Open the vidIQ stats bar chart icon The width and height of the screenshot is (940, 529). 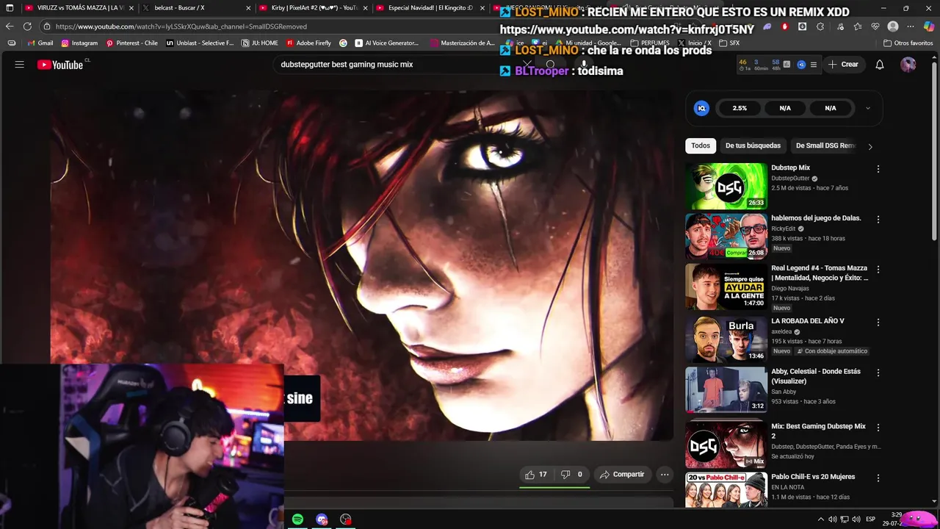click(787, 65)
